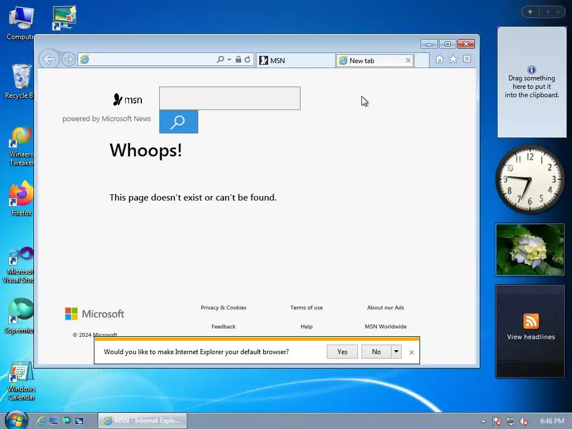This screenshot has width=572, height=429.
Task: Show hidden tray icons arrow
Action: point(483,421)
